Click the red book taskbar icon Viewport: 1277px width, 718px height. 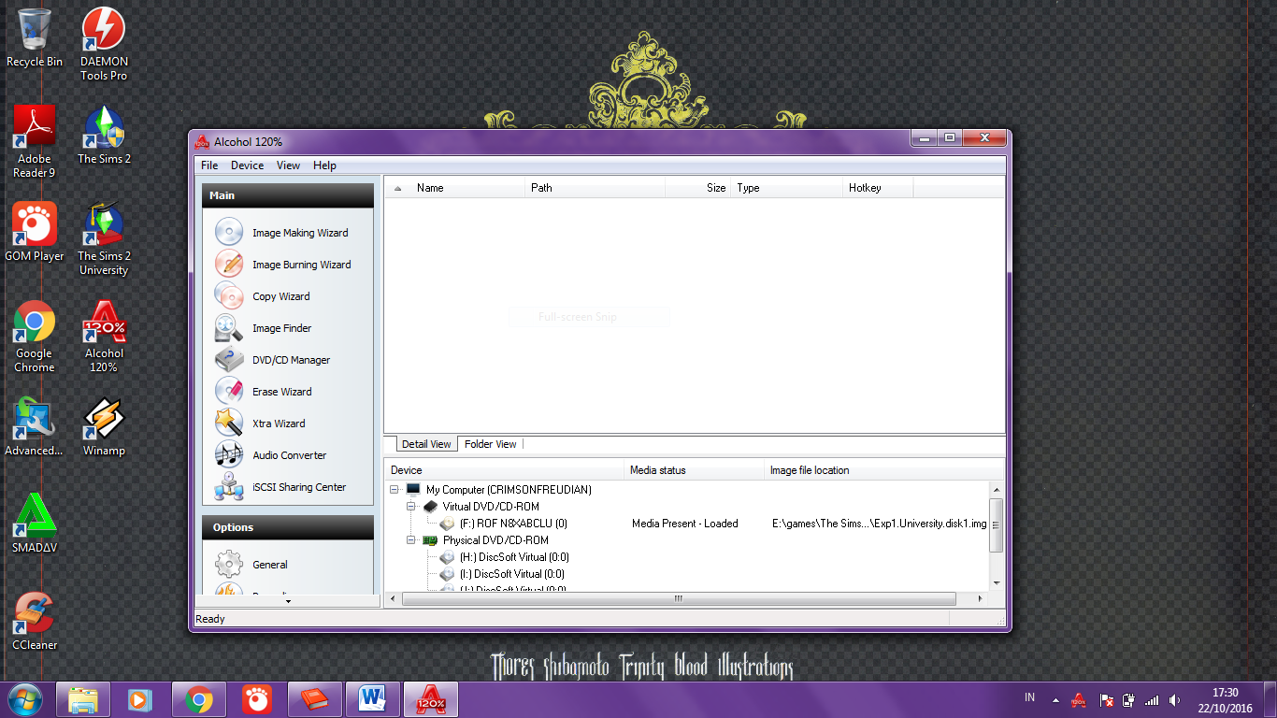315,699
